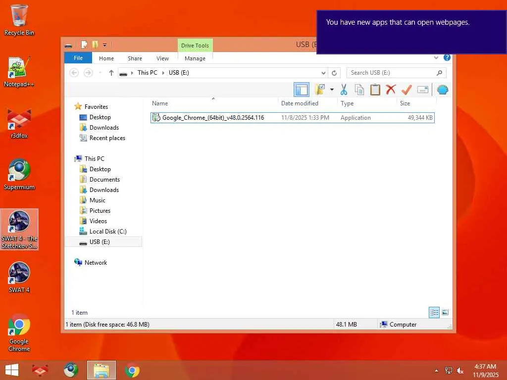Viewport: 507px width, 380px height.
Task: Expand the ribbon with the chevron
Action: (x=436, y=58)
